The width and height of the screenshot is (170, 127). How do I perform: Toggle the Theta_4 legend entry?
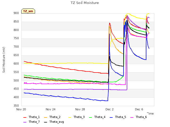pyautogui.click(x=97, y=117)
